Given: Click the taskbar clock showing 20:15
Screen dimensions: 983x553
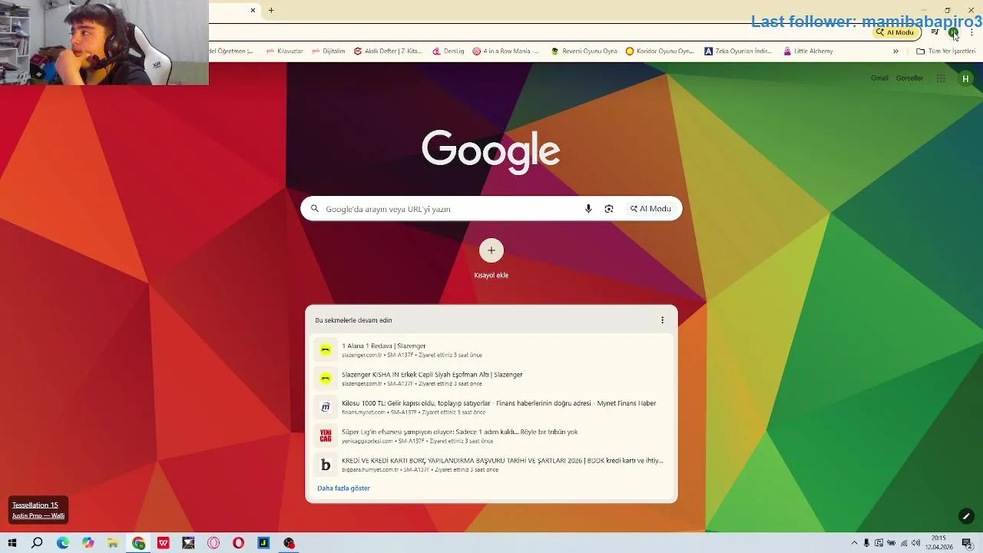Looking at the screenshot, I should tap(938, 543).
